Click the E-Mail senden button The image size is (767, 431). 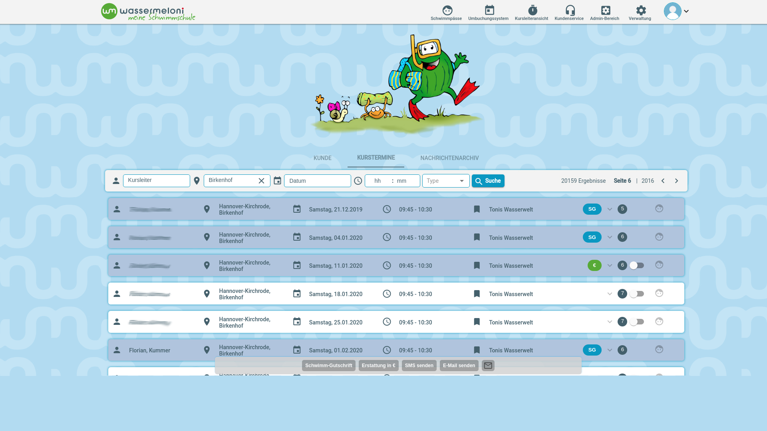point(459,366)
